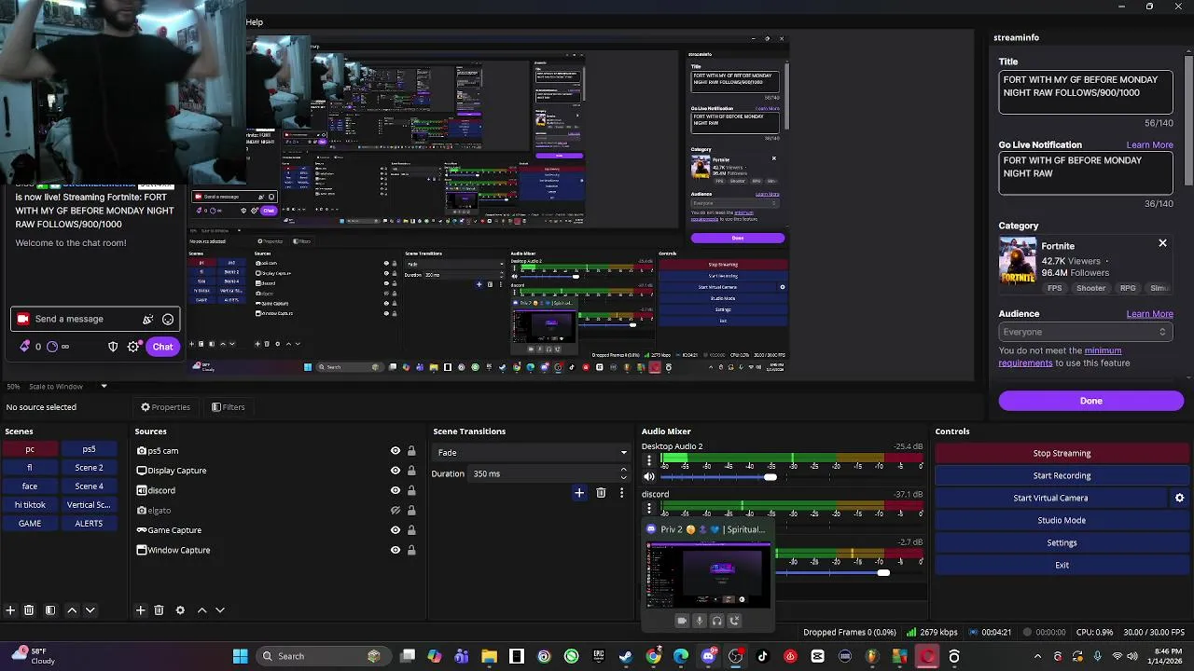Open Windows Start button on taskbar
Image resolution: width=1194 pixels, height=671 pixels.
point(240,656)
